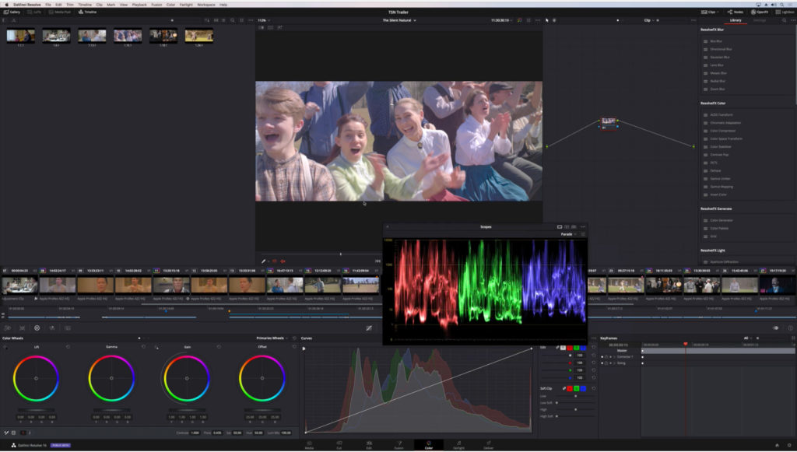The height and width of the screenshot is (452, 797).
Task: Click the Contrast value field
Action: coord(195,433)
